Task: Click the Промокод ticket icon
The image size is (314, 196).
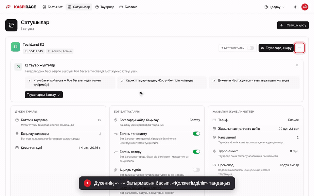Action: tap(214, 165)
